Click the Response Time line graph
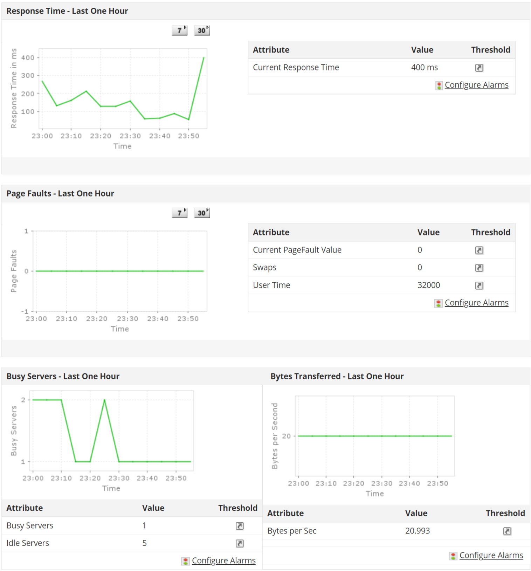Viewport: 531px width, 571px height. click(x=123, y=89)
